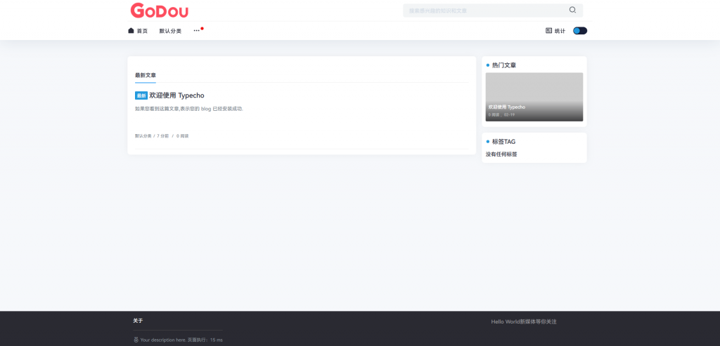The width and height of the screenshot is (720, 346).
Task: Click the GoDou site logo
Action: click(159, 11)
